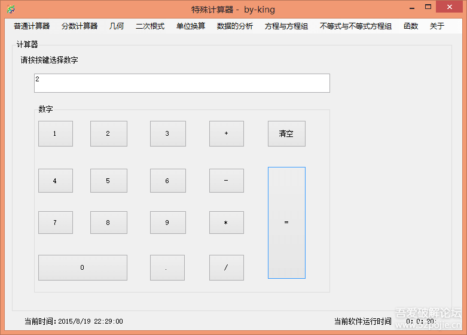
Task: Open the 不等式与不等式方程组 menu
Action: (x=356, y=26)
